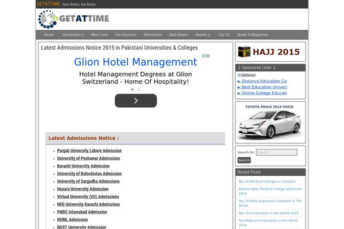
Task: Expand the Results dropdown menu
Action: pos(202,35)
